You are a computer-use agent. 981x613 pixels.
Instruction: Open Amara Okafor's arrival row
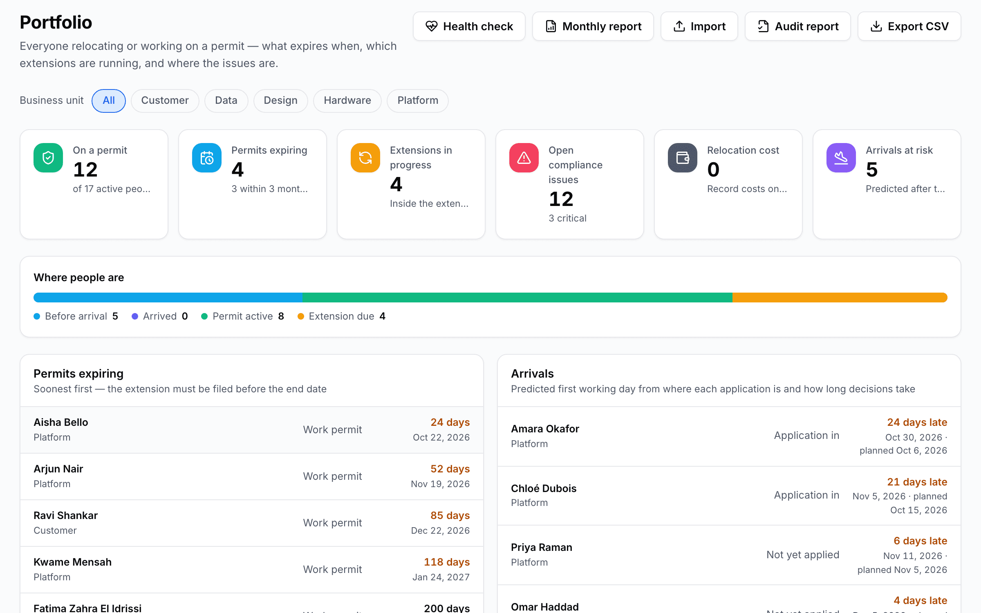click(729, 436)
